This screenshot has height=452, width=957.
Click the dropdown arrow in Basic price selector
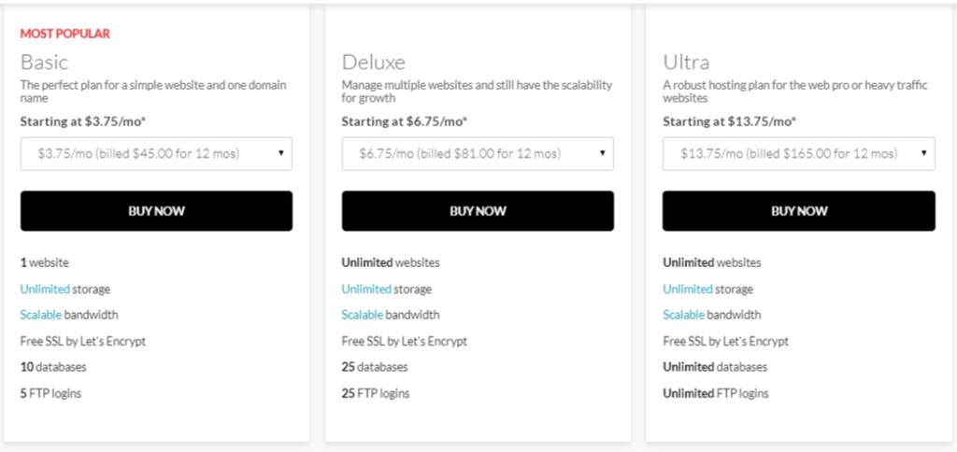click(x=281, y=153)
